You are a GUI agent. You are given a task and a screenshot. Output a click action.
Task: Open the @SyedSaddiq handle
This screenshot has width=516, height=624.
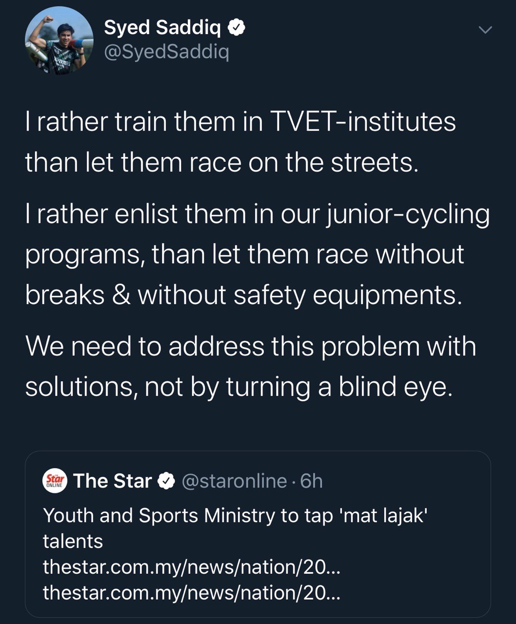166,52
